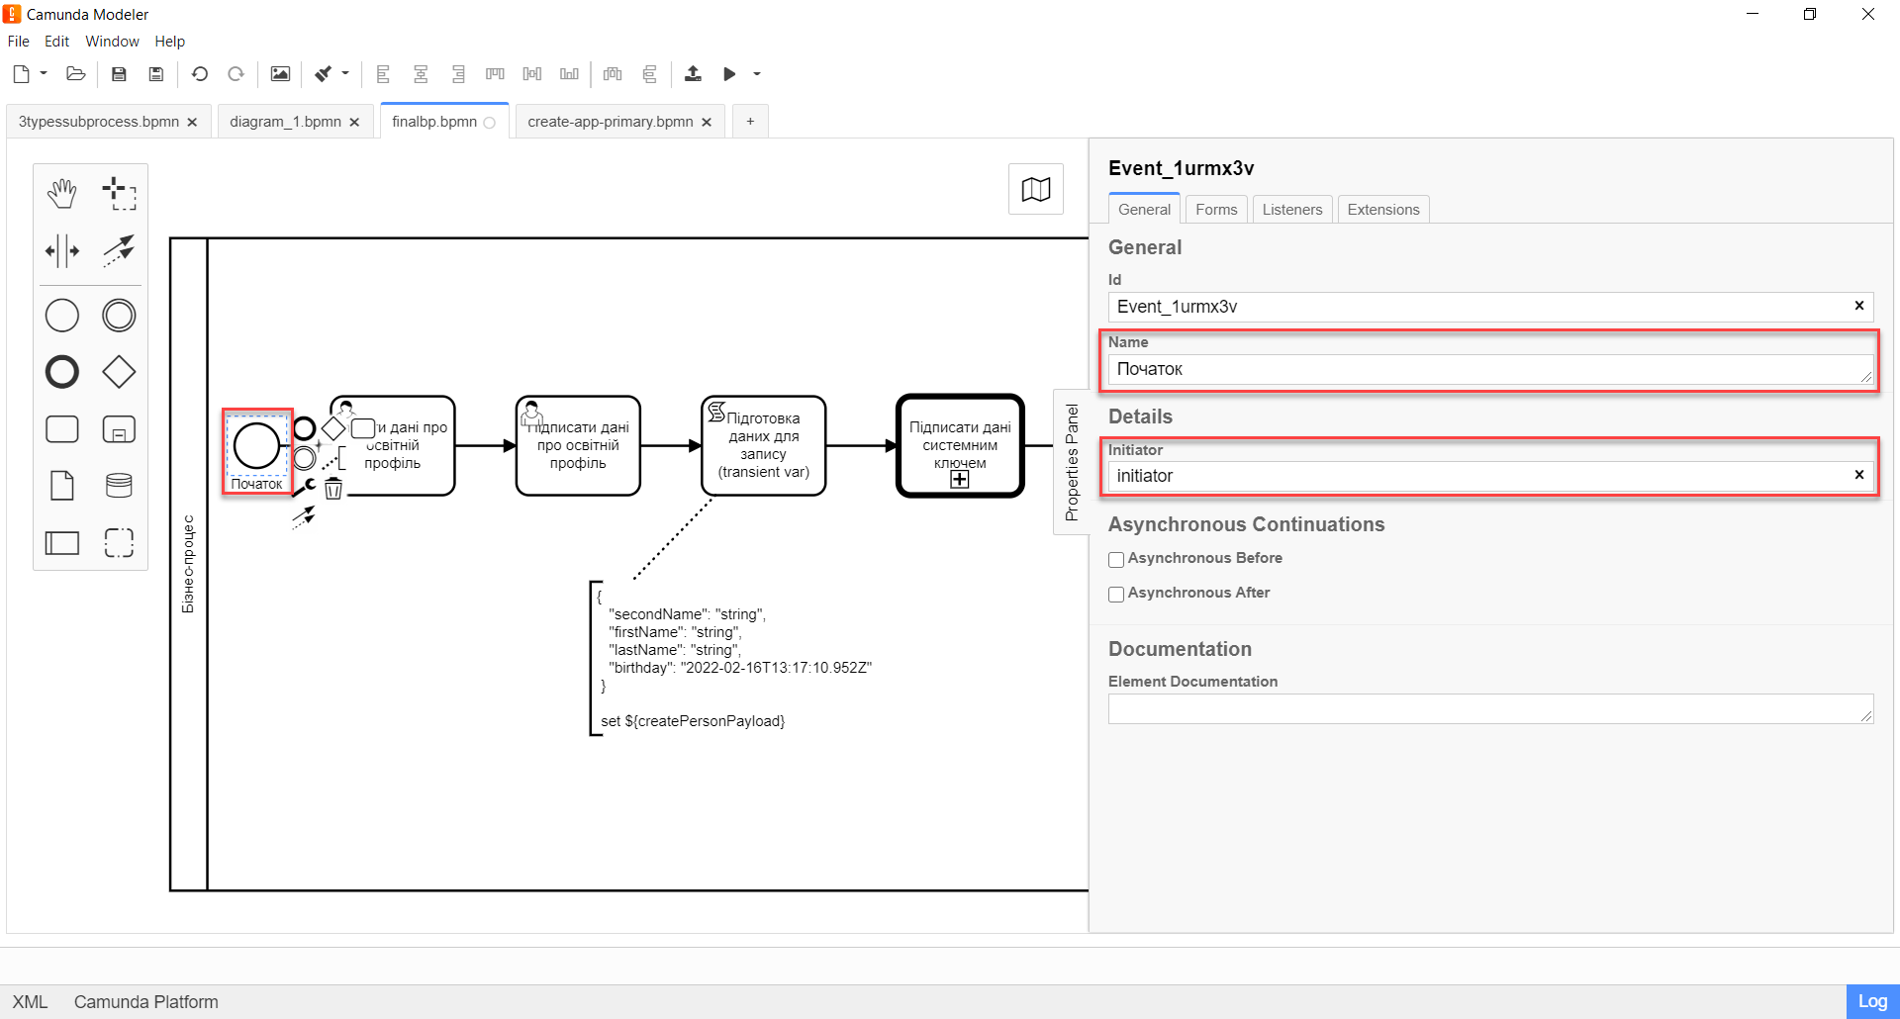The height and width of the screenshot is (1019, 1900).
Task: Create an intermediate event from palette
Action: [x=119, y=316]
